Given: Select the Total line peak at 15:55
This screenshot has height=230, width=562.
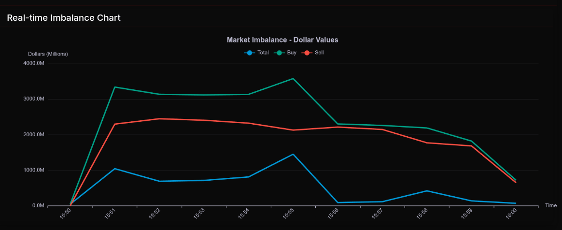Looking at the screenshot, I should tap(293, 154).
